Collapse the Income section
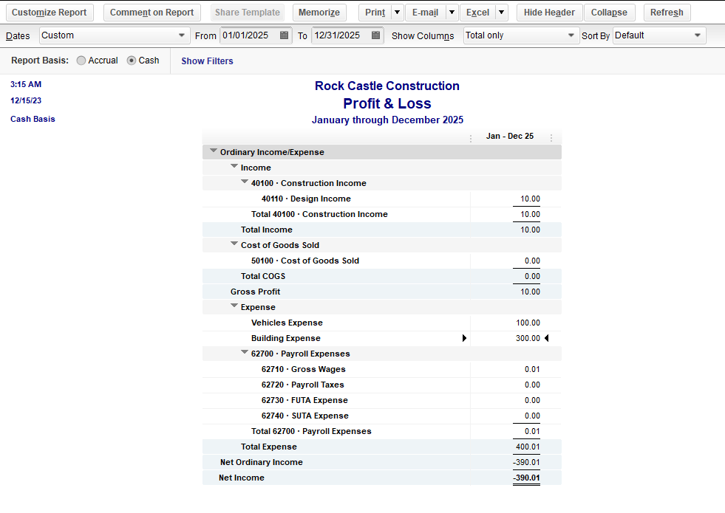The height and width of the screenshot is (513, 725). tap(234, 166)
